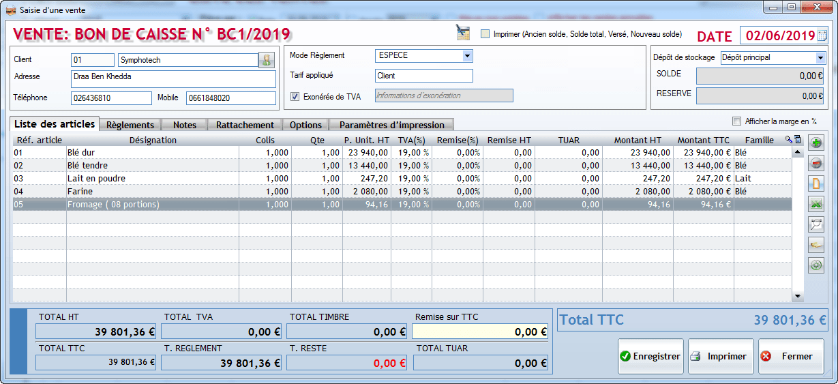Screen dimensions: 838x384
Task: Click the Tarif appliqué field
Action: pyautogui.click(x=423, y=76)
